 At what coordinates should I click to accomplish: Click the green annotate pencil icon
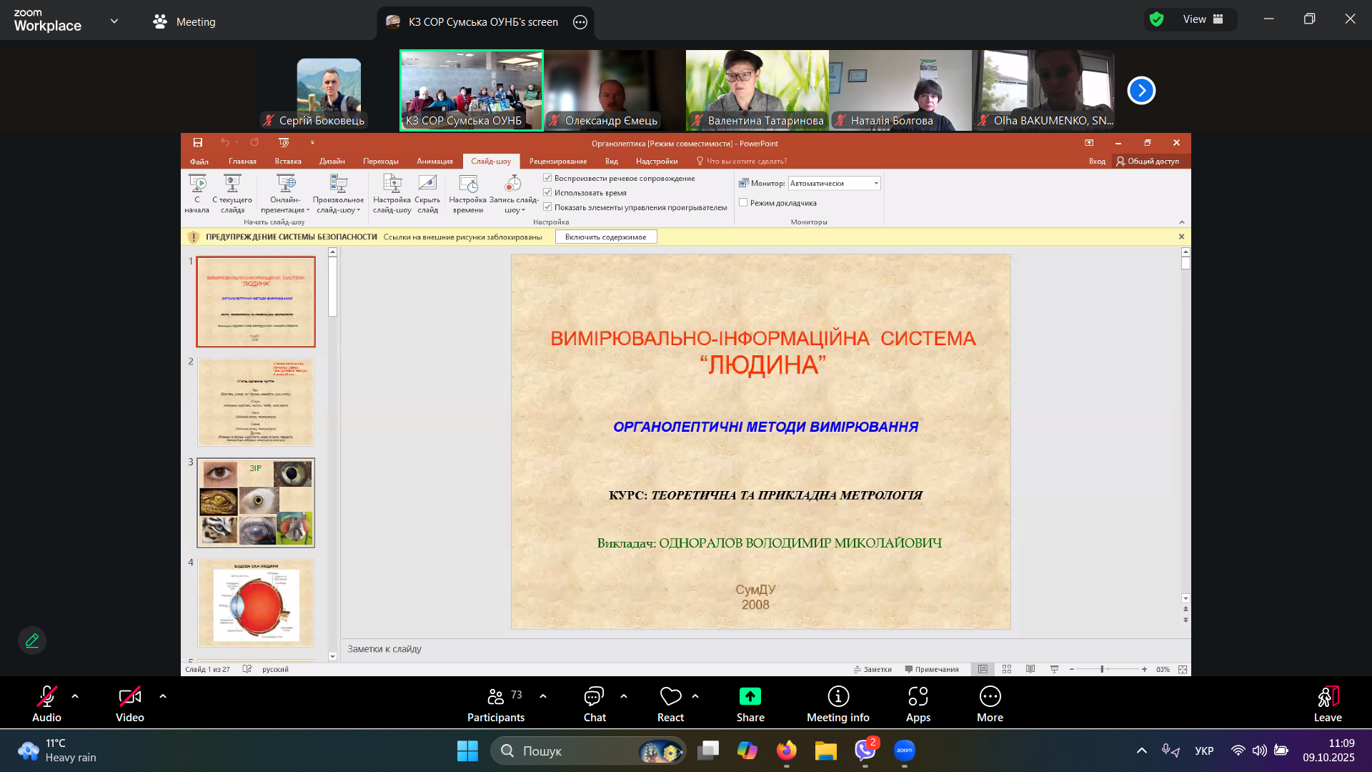pos(32,640)
